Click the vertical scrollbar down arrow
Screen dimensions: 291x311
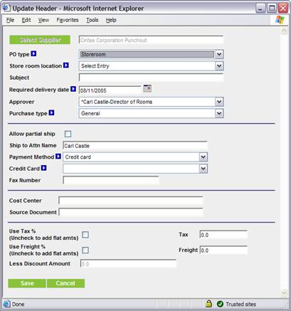click(284, 293)
